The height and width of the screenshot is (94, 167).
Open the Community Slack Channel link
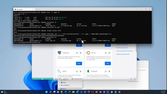124,51
